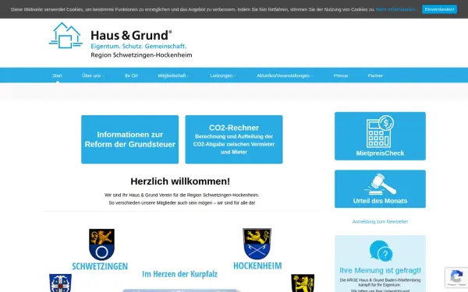The width and height of the screenshot is (468, 292).
Task: Click the yellow lion crest below Hockenheim
Action: point(303,283)
